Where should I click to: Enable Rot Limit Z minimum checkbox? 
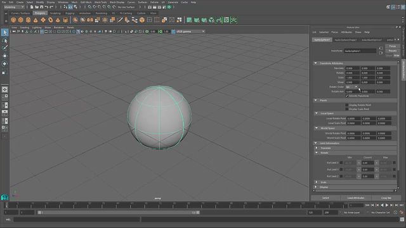(341, 176)
